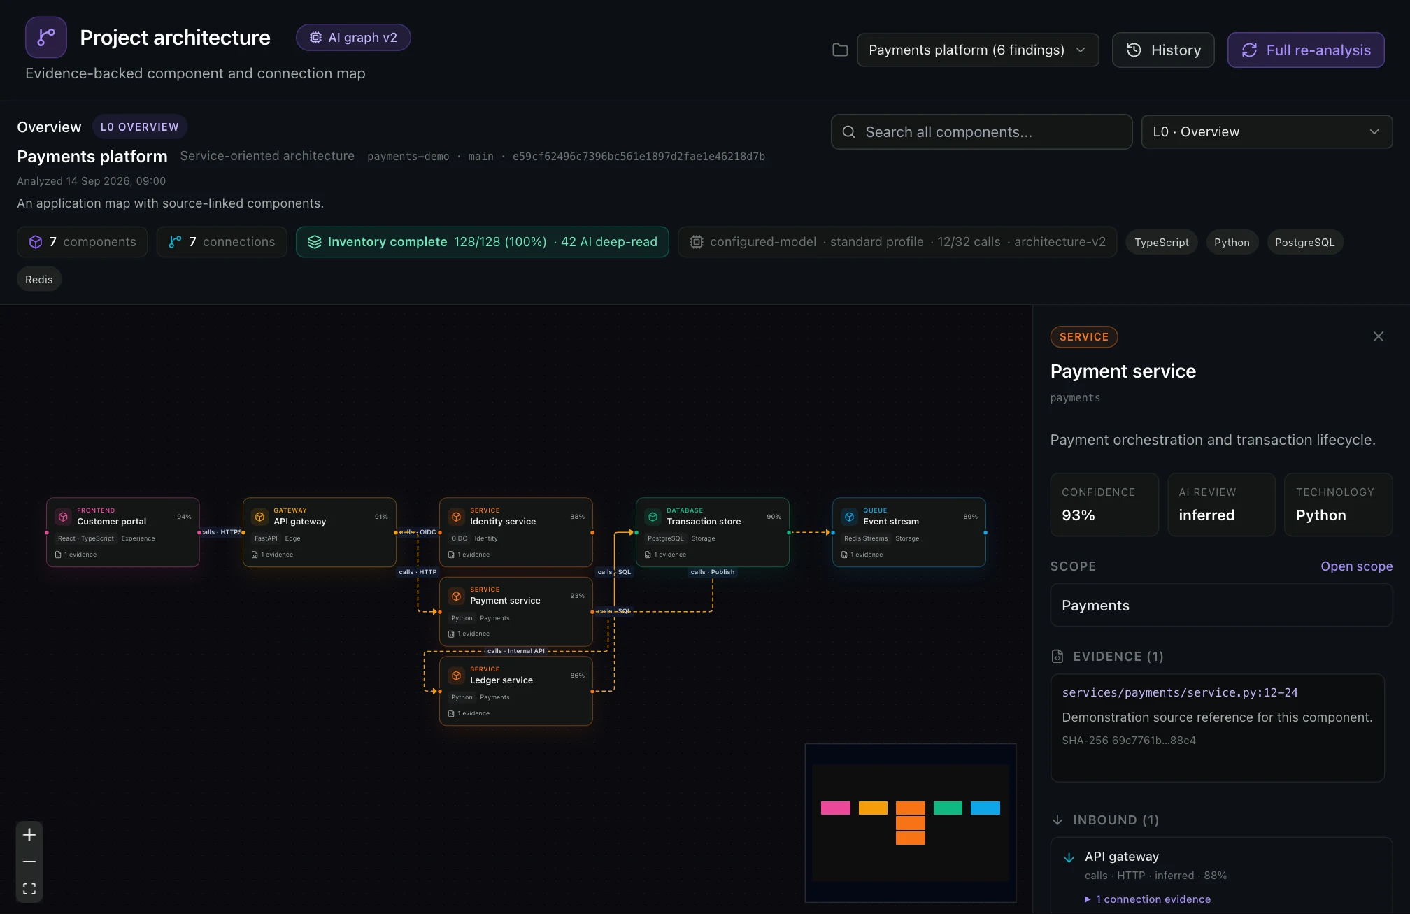This screenshot has height=914, width=1410.
Task: Click the Ledger service node icon
Action: [456, 676]
